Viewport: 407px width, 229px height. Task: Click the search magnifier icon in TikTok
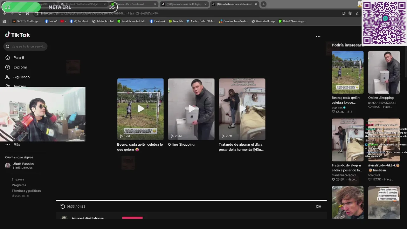[8, 46]
